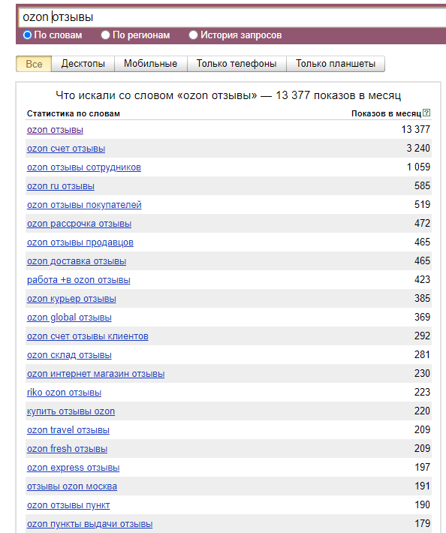Open the ozon счет отзывы клиентов link
446x533 pixels.
pyautogui.click(x=88, y=336)
